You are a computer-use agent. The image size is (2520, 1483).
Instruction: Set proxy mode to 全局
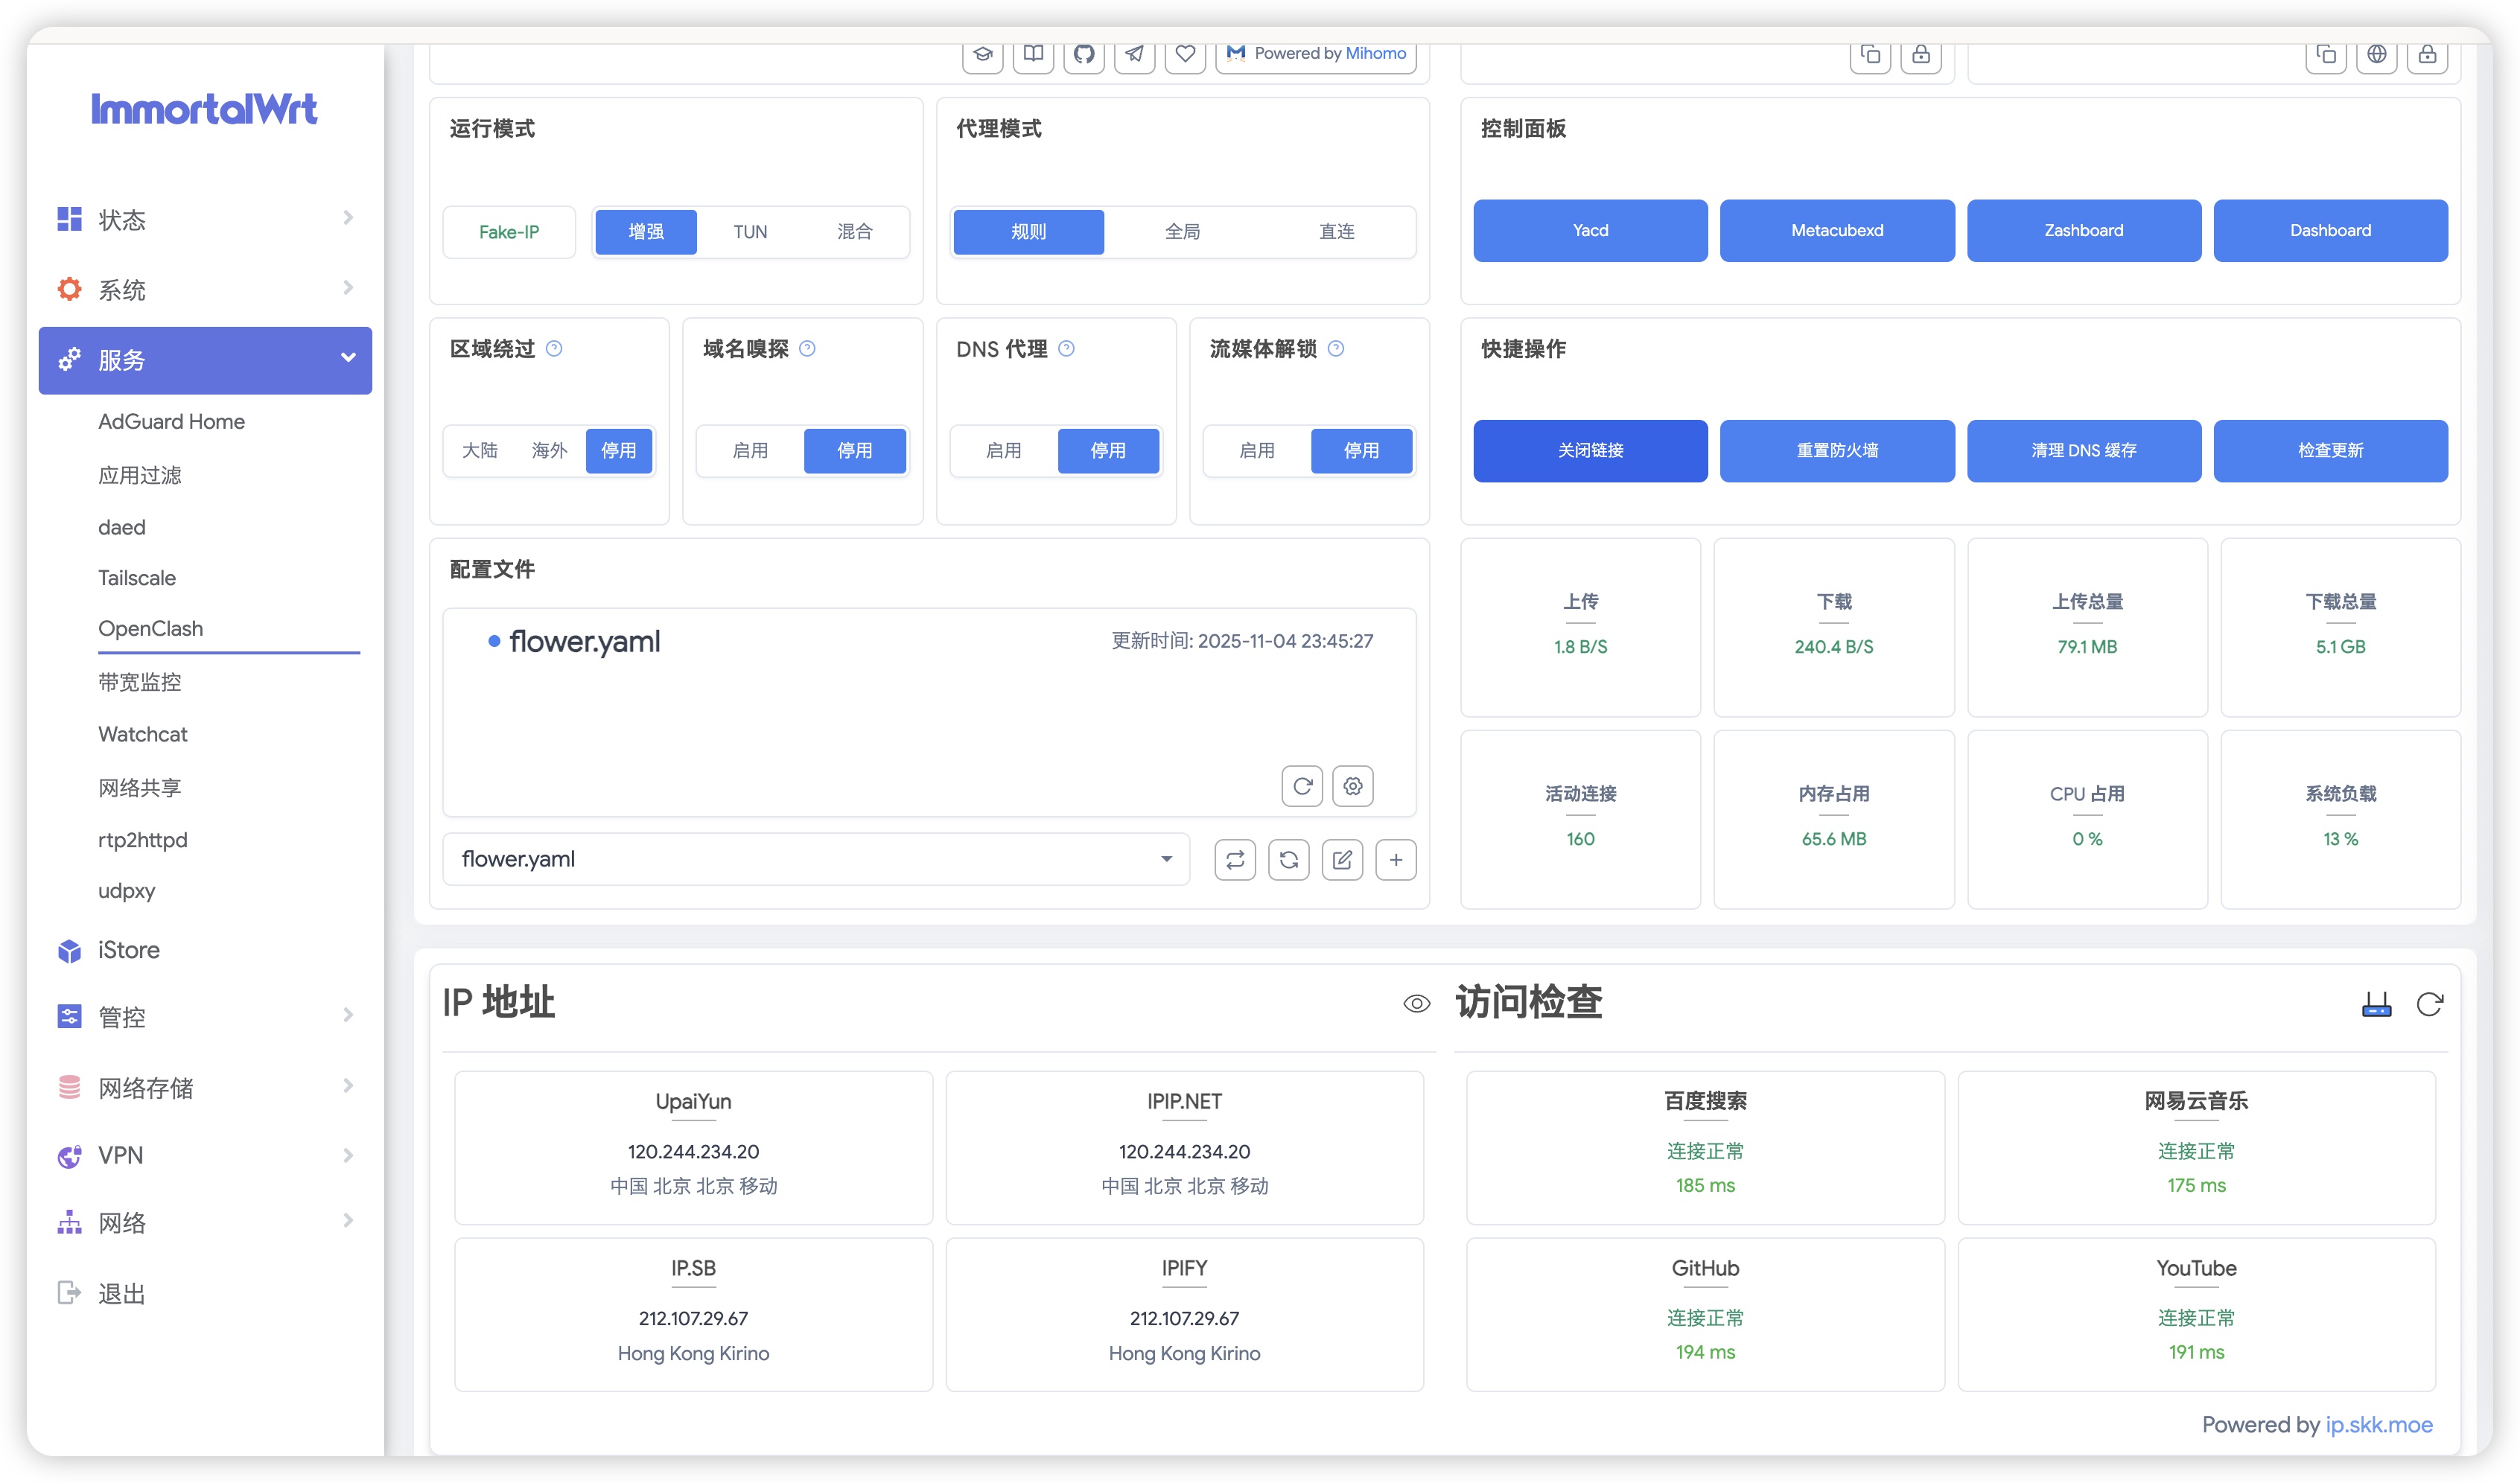(x=1182, y=232)
